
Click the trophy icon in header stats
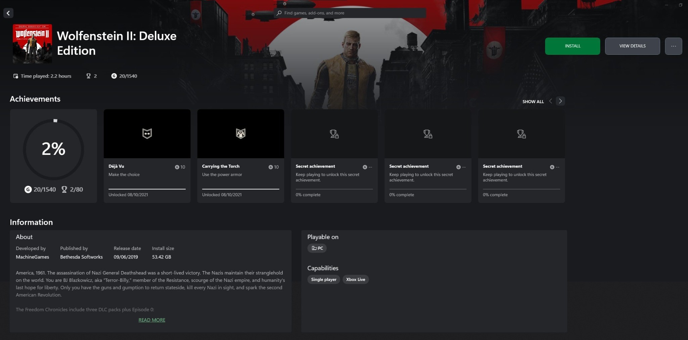click(x=89, y=76)
